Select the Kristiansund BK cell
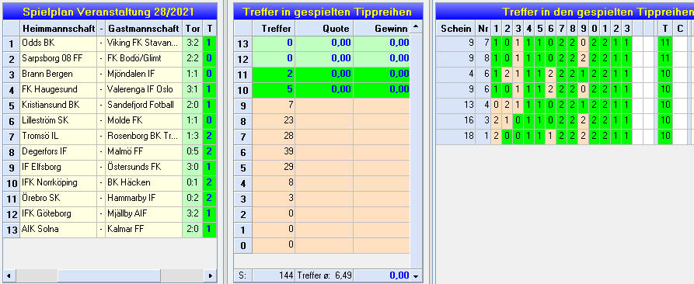 click(x=58, y=105)
